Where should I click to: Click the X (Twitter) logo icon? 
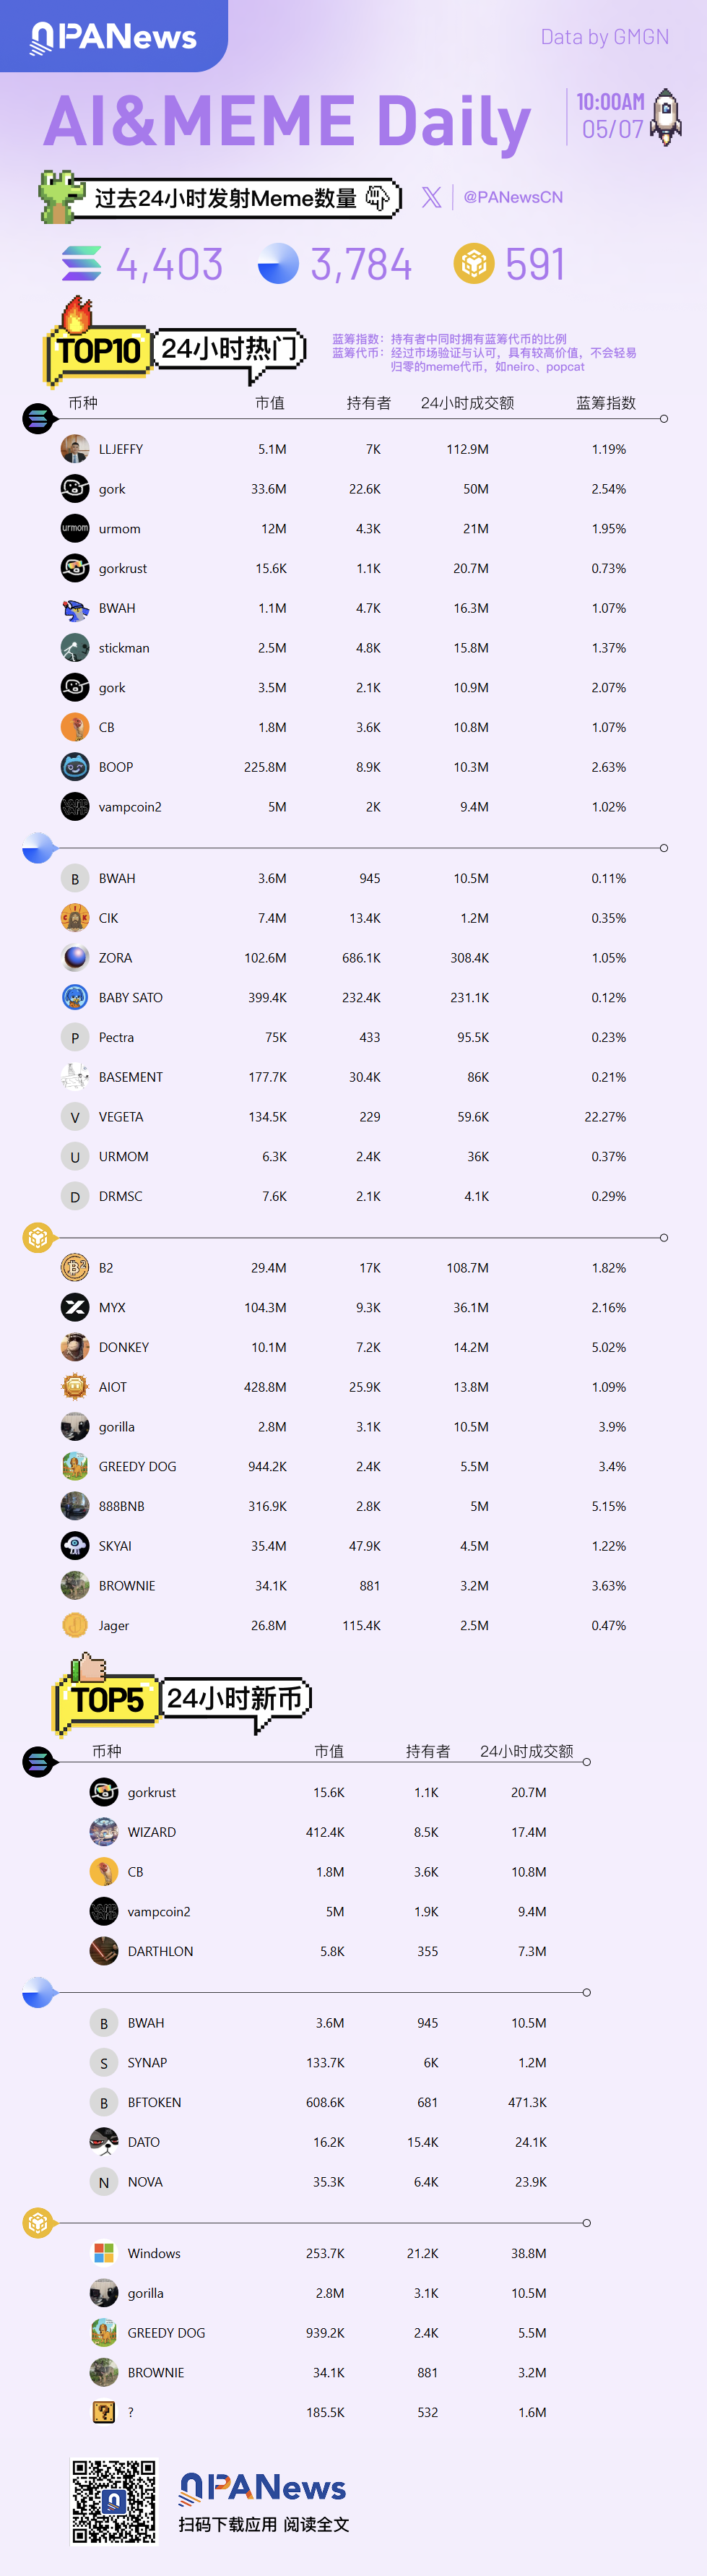click(431, 197)
